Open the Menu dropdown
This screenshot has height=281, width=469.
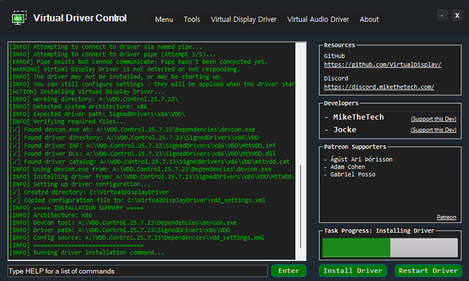[164, 20]
